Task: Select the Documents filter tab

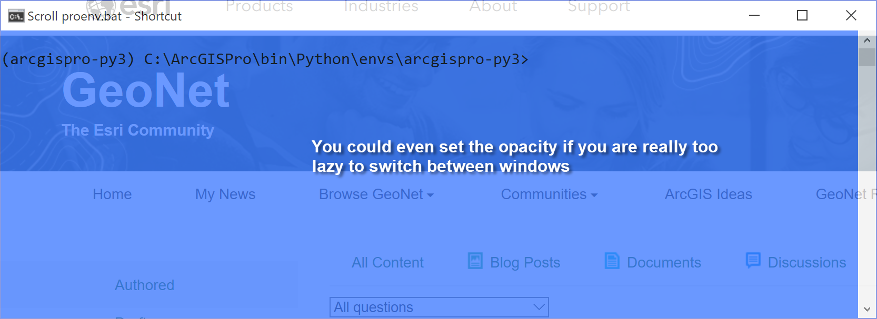Action: [664, 262]
